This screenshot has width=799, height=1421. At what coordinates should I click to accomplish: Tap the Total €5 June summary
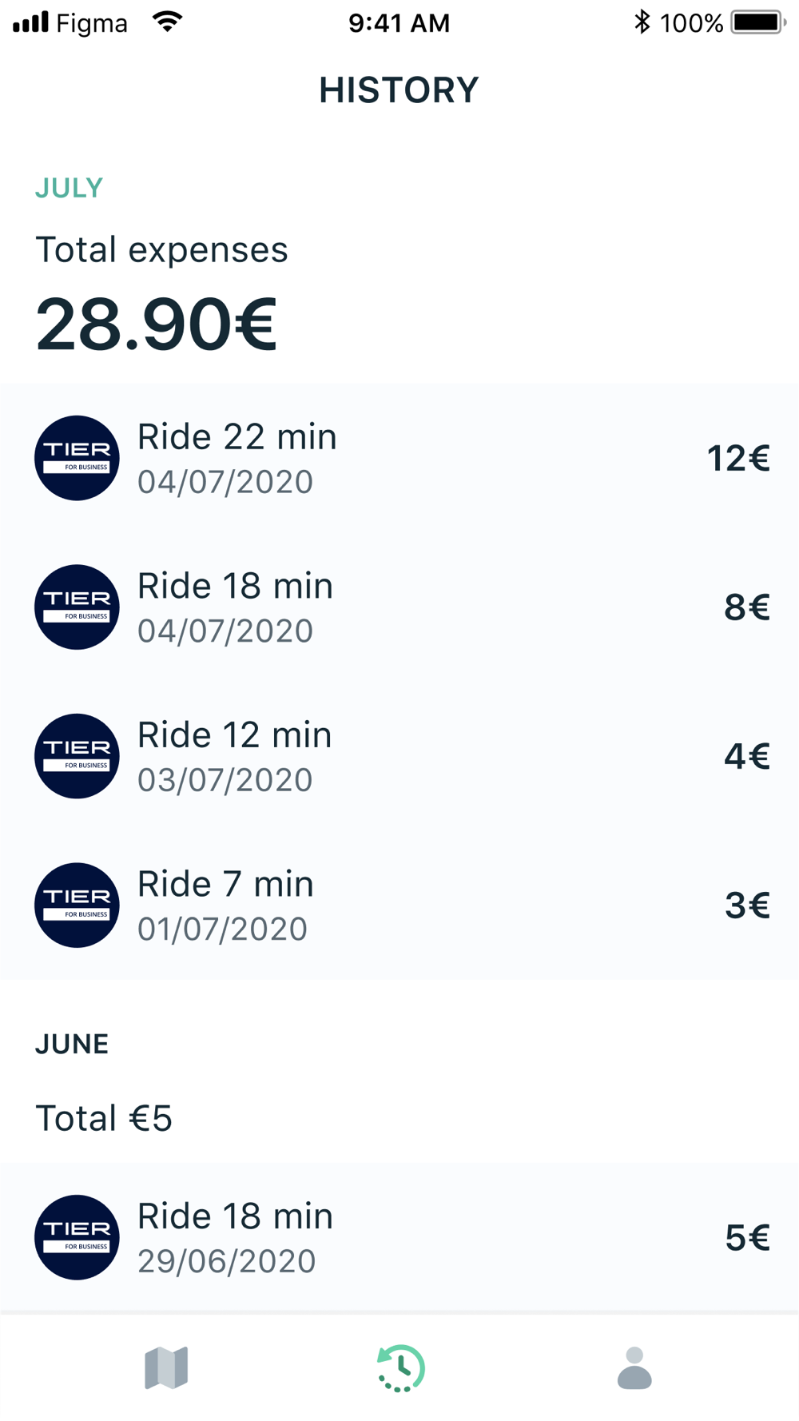point(104,1118)
